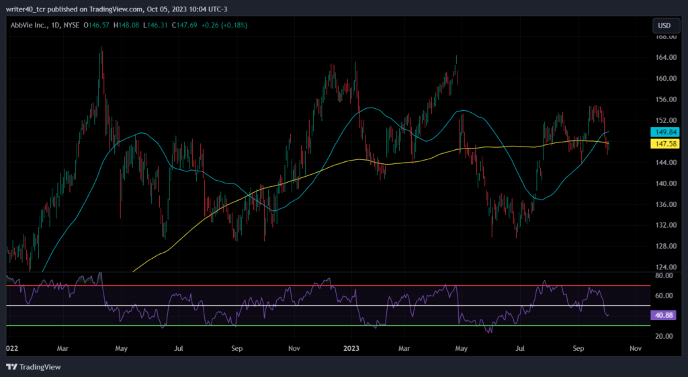This screenshot has height=377, width=688.
Task: Click the 136.00 price axis label
Action: (x=664, y=204)
